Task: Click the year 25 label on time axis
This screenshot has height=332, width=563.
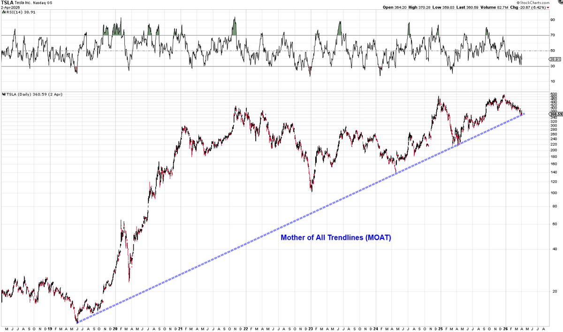Action: 441,329
